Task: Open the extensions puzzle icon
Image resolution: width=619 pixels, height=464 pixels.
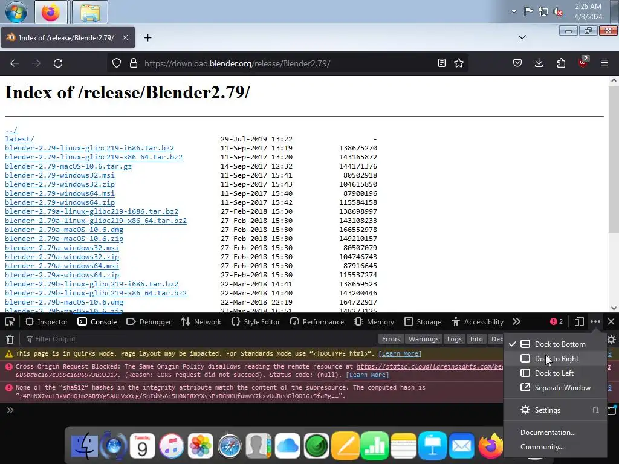Action: (561, 63)
